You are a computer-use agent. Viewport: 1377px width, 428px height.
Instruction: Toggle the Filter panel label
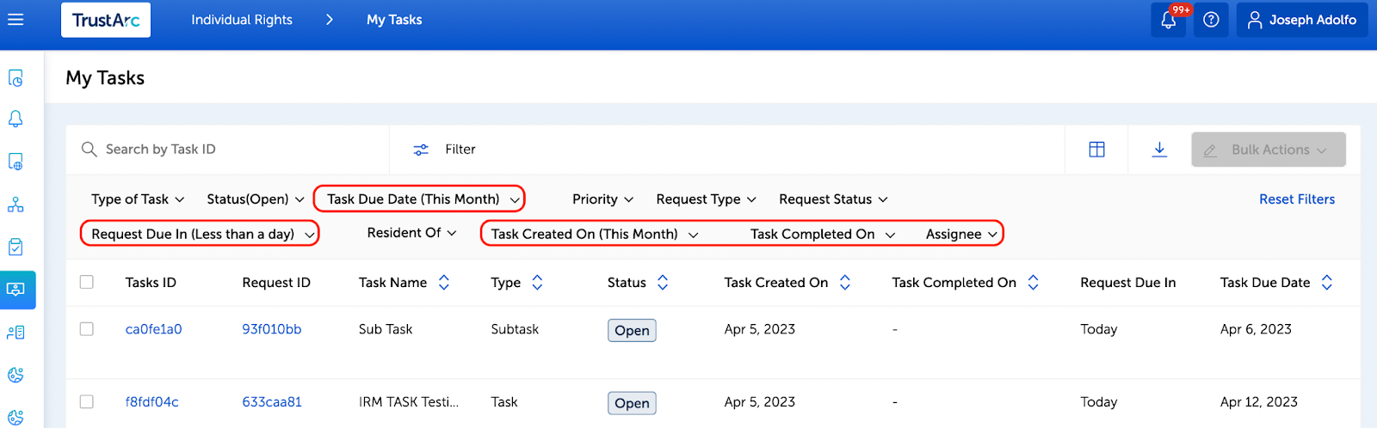tap(460, 150)
